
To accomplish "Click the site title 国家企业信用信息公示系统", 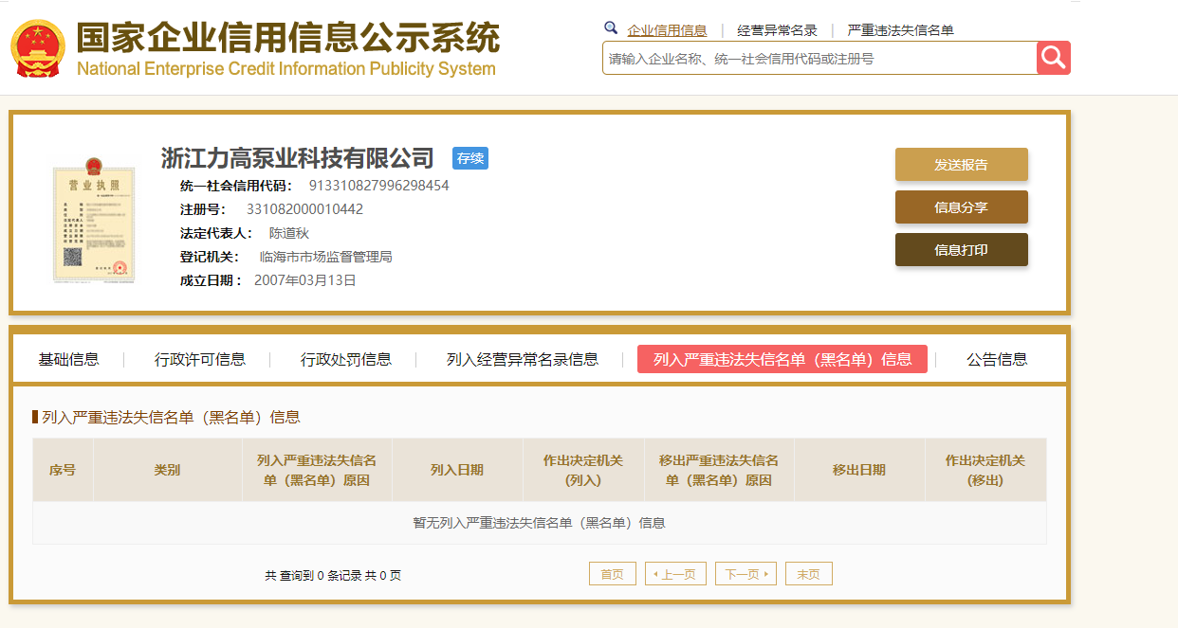I will [x=287, y=39].
